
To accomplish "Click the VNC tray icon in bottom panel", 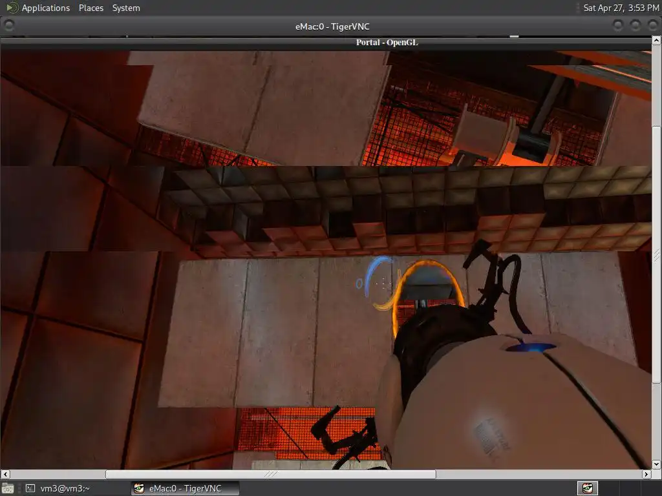I will coord(587,488).
